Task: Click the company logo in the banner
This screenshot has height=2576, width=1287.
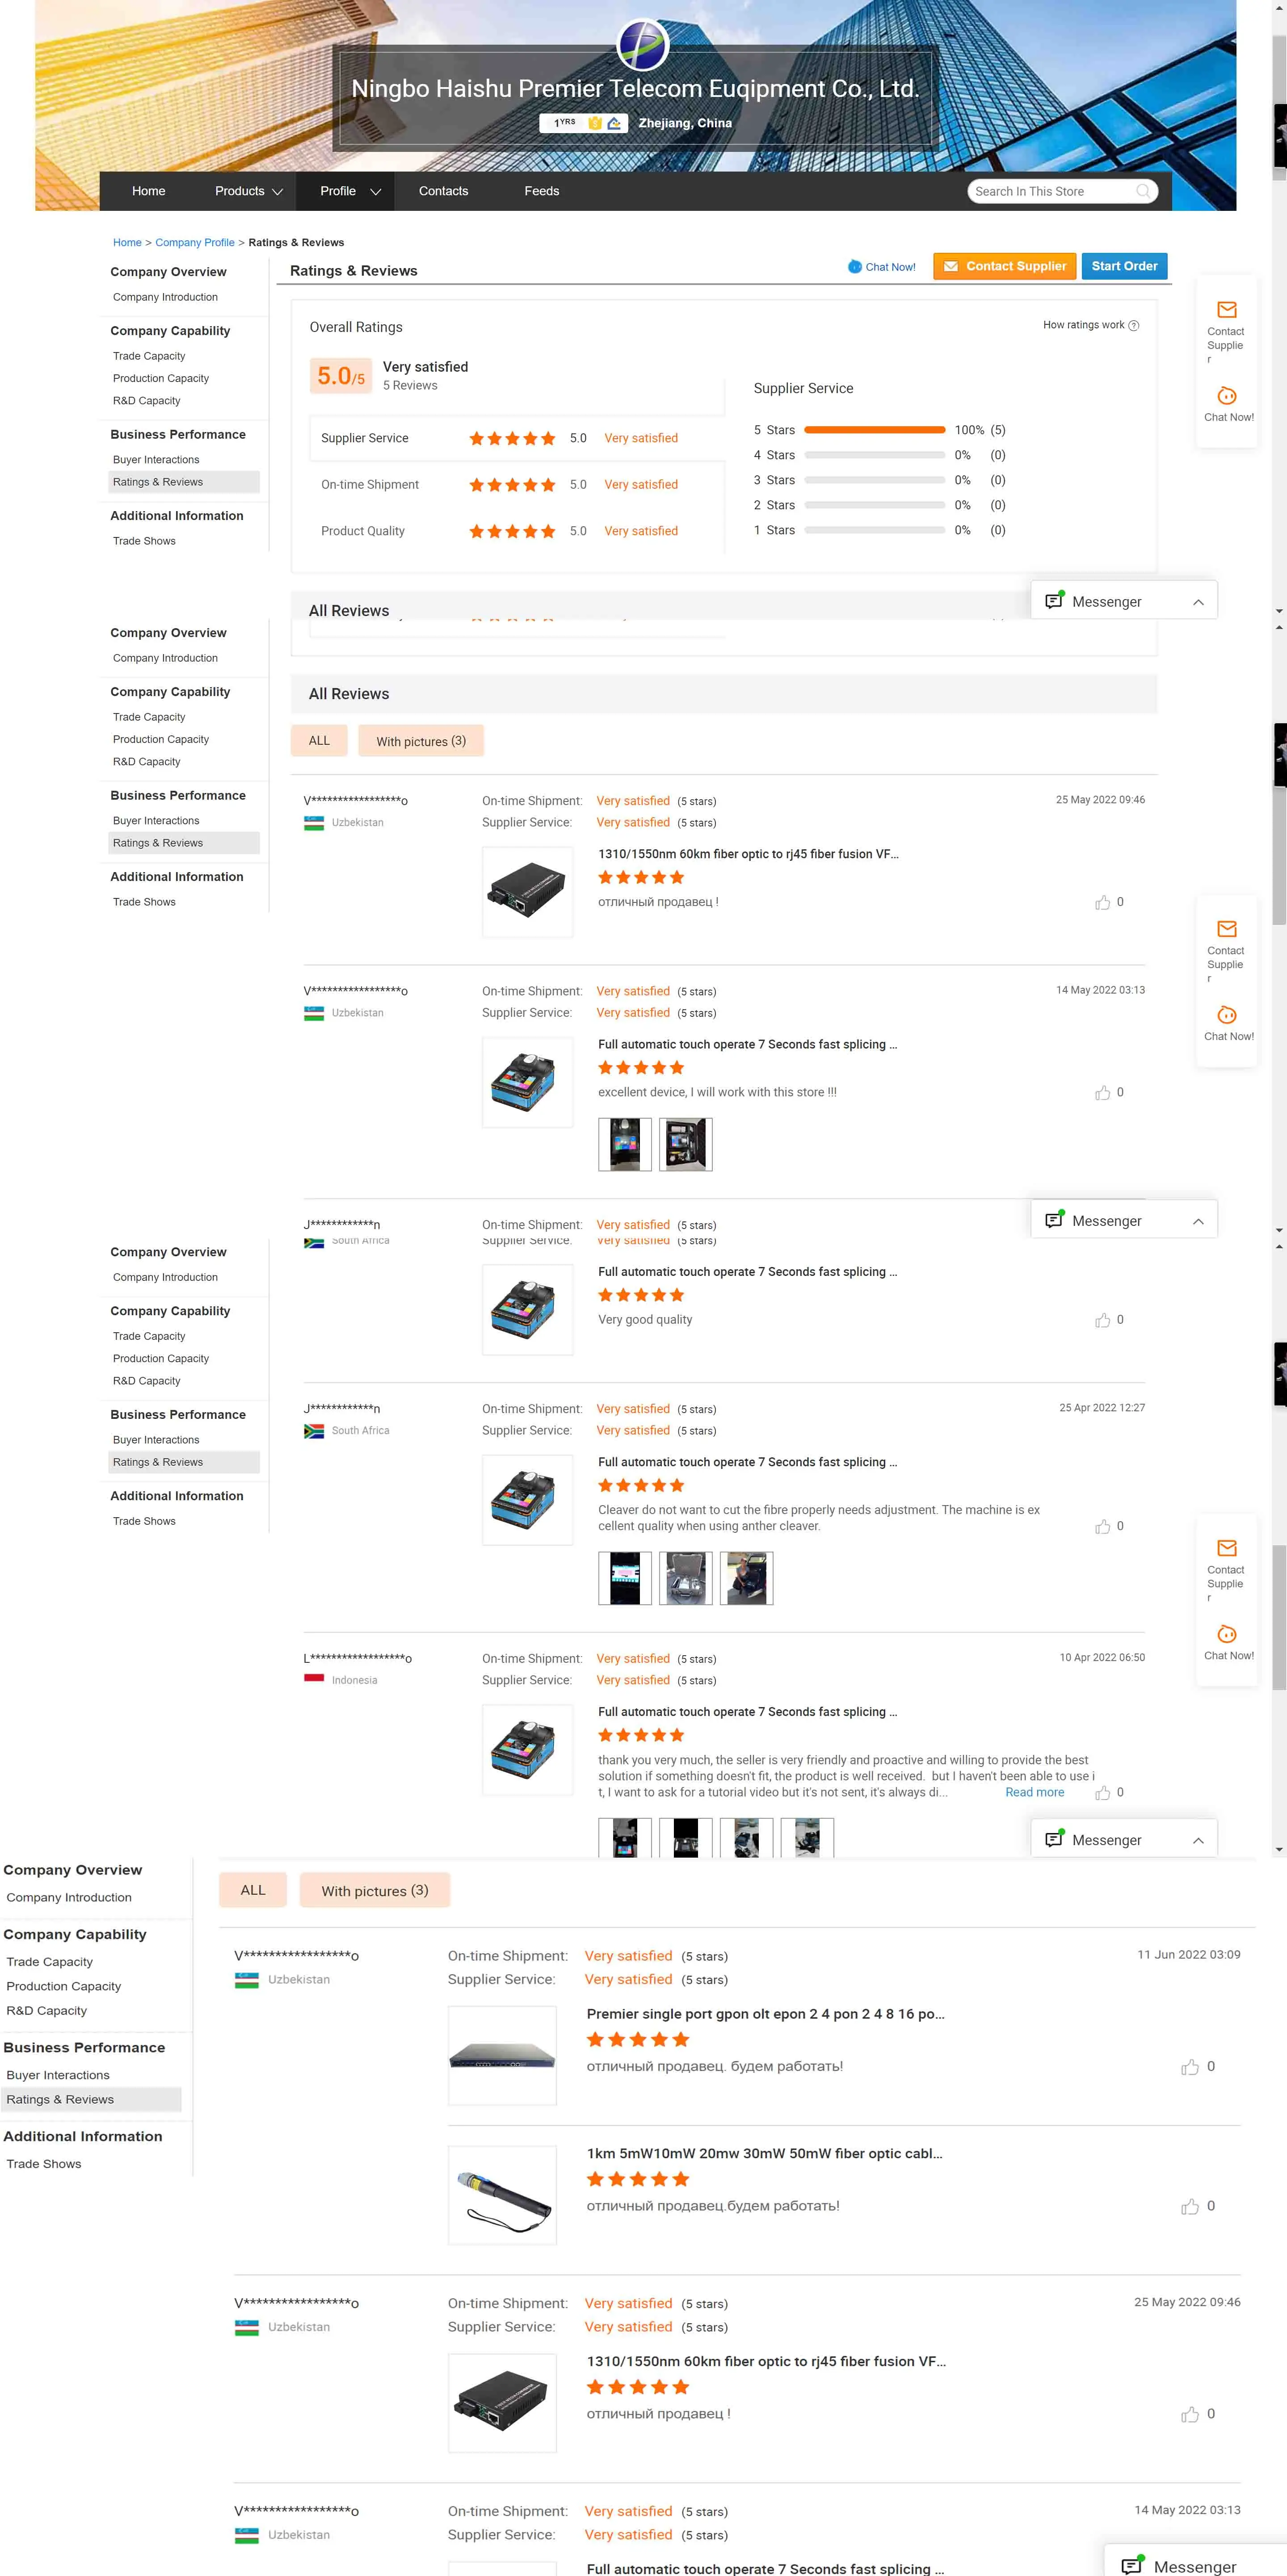Action: (x=642, y=45)
